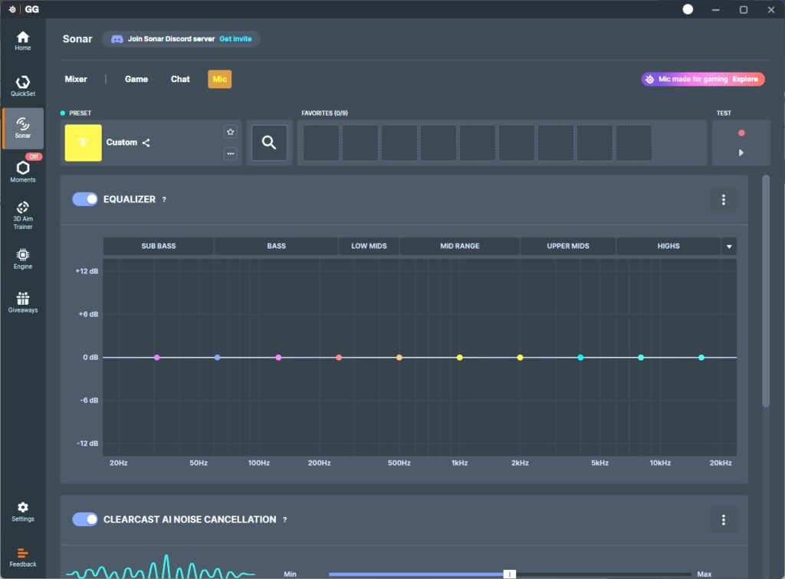Click Get invite for the Discord server
The height and width of the screenshot is (579, 785).
pyautogui.click(x=235, y=39)
